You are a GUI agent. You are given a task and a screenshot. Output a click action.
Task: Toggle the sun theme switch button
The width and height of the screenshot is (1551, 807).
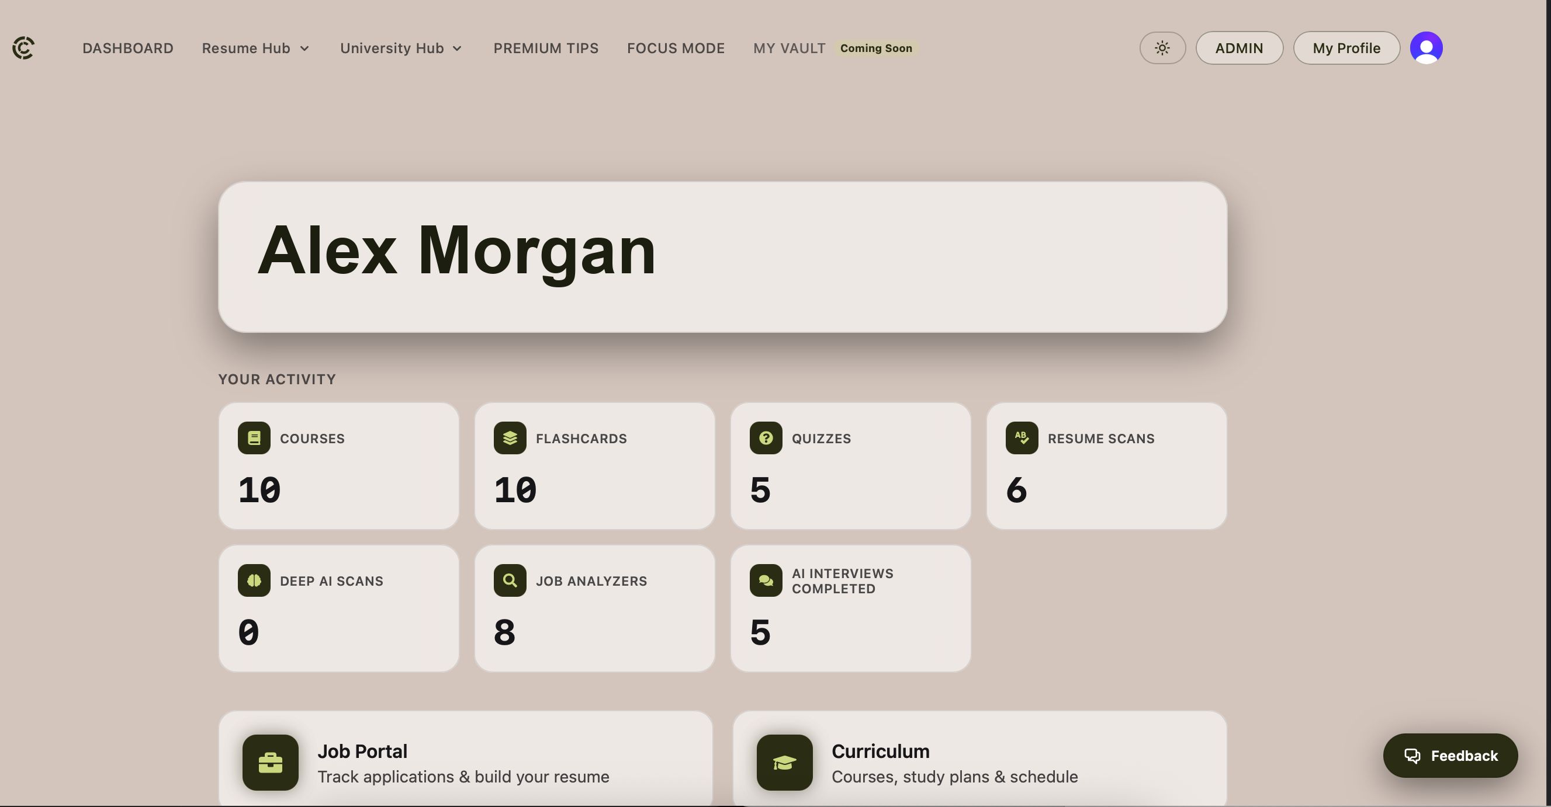tap(1162, 47)
